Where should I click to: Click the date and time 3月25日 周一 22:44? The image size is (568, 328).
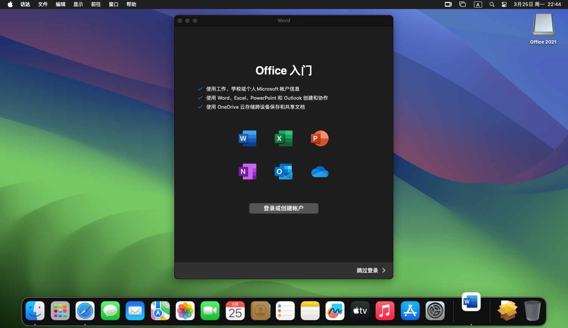(538, 5)
